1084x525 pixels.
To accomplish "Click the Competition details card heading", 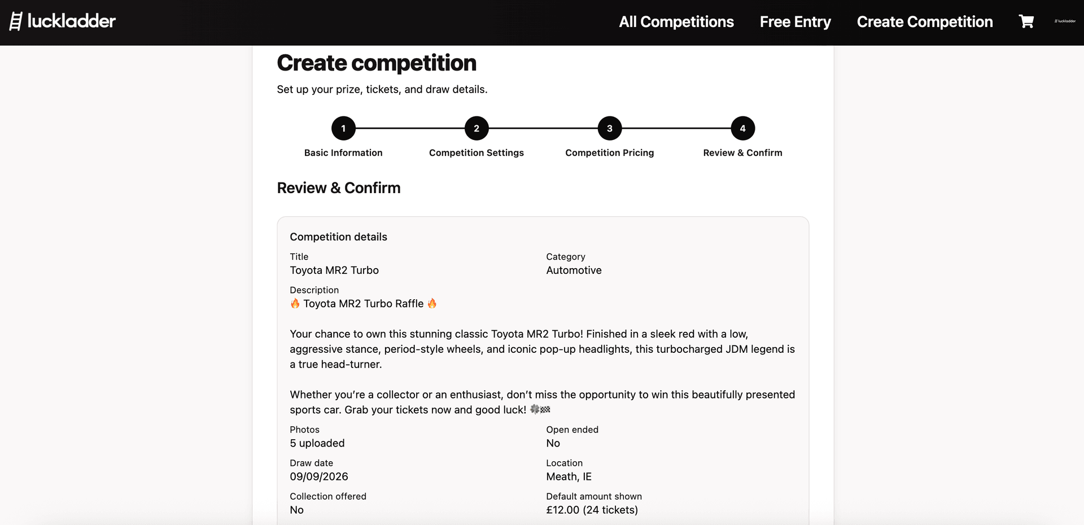I will tap(338, 237).
